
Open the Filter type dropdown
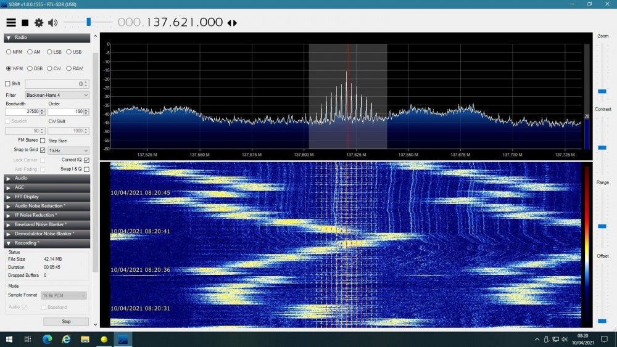pos(57,95)
